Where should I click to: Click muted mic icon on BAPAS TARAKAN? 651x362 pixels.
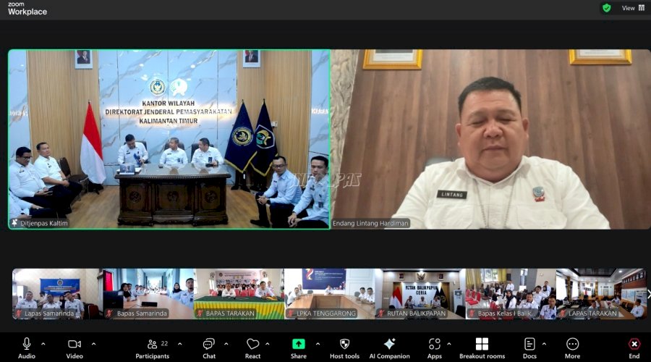click(200, 313)
